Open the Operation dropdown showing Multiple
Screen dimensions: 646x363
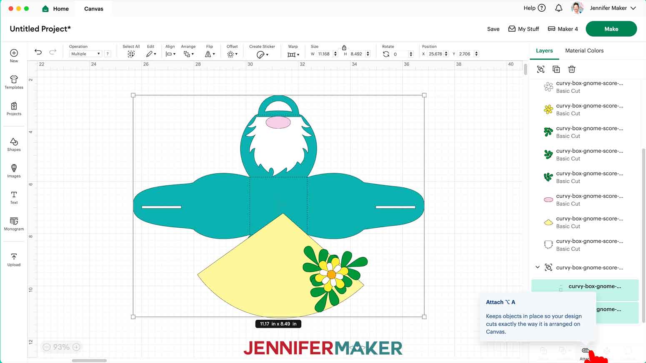coord(85,54)
